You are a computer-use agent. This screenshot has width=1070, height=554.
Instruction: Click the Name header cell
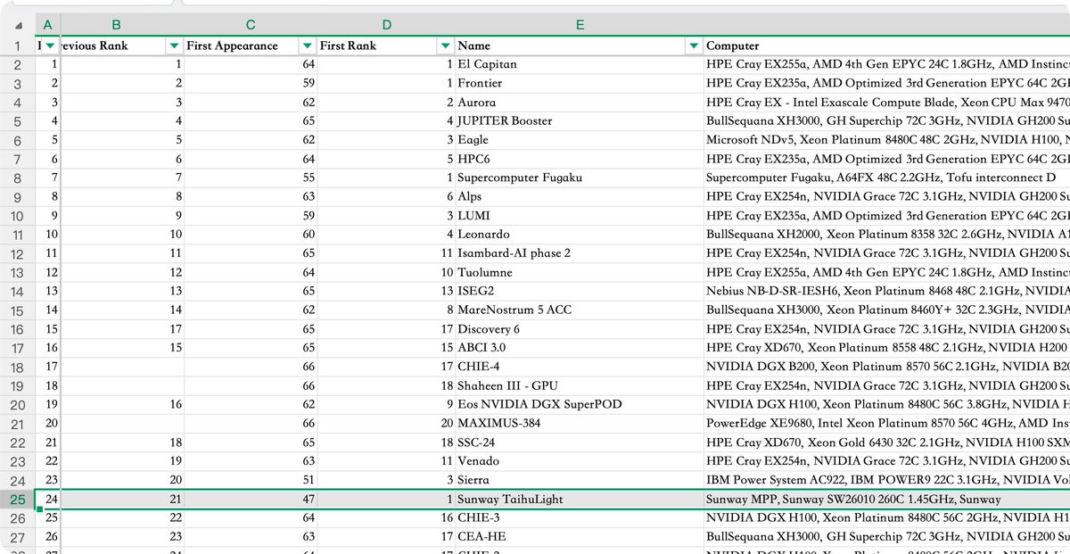pyautogui.click(x=580, y=45)
